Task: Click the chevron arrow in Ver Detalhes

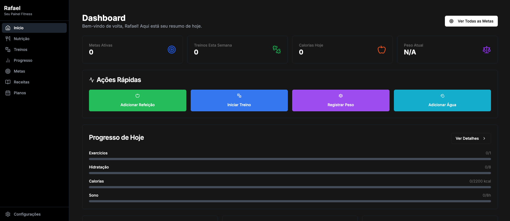Action: pos(484,138)
